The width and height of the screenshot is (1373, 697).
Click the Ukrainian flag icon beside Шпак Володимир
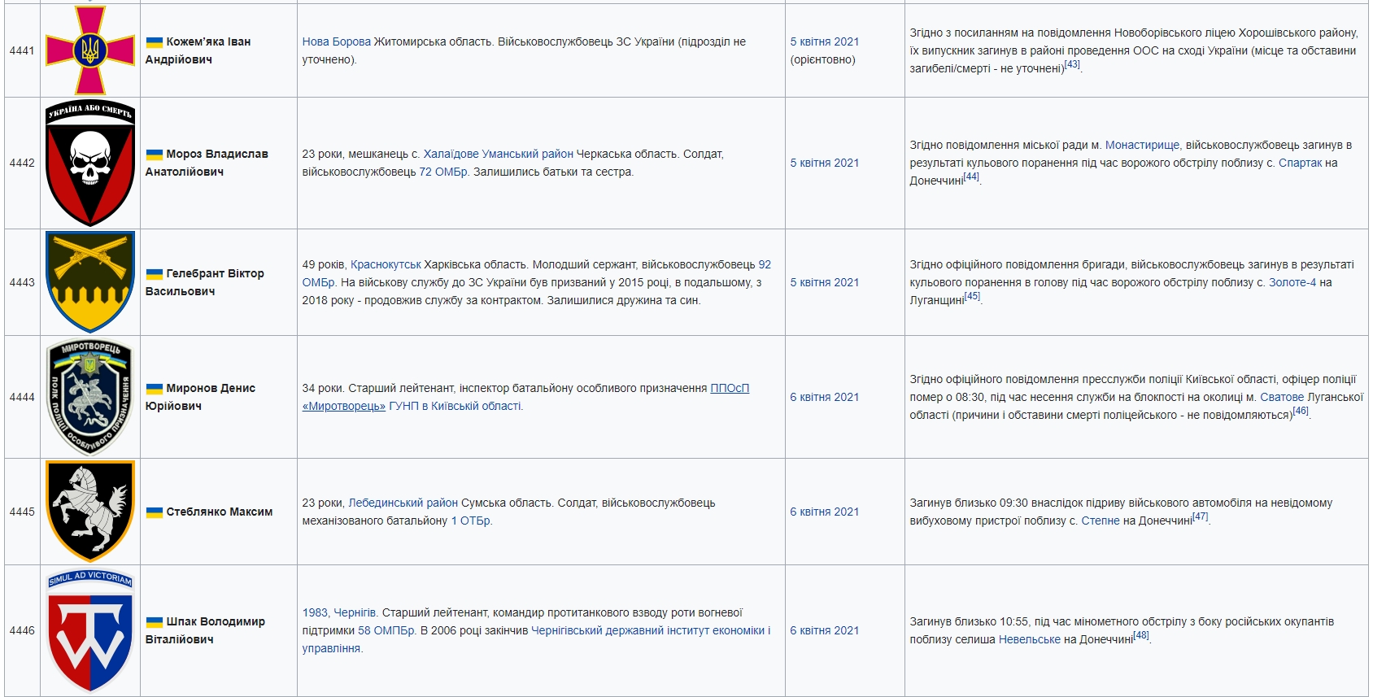tap(154, 622)
